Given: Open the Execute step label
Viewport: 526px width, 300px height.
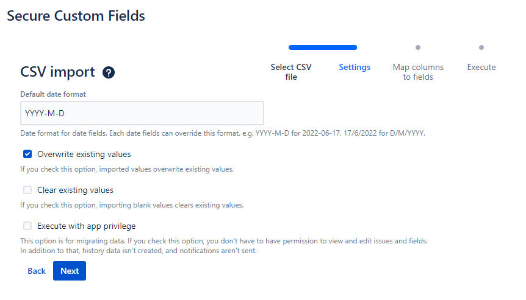Looking at the screenshot, I should point(481,68).
